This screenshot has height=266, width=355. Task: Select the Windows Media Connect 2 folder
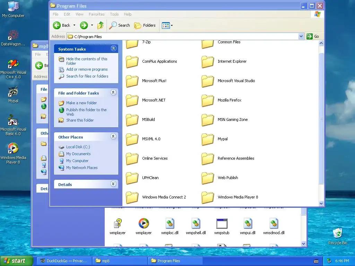[x=156, y=197]
